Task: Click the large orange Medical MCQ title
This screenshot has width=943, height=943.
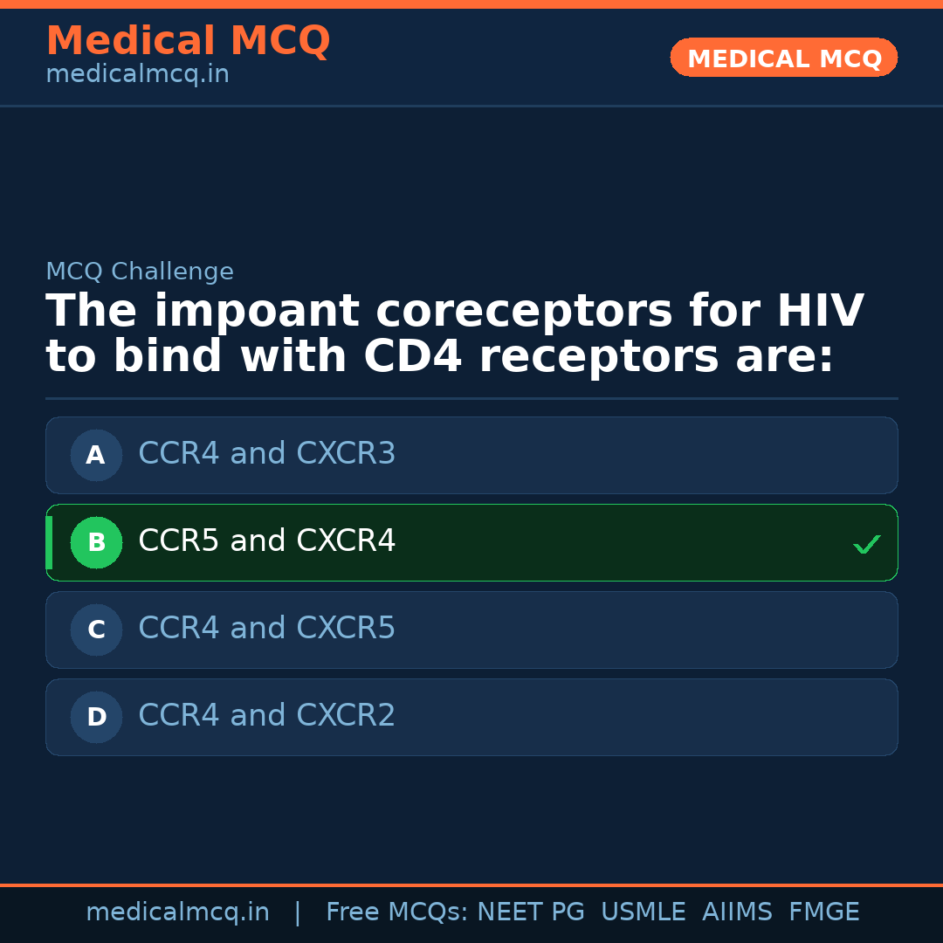Action: (188, 41)
